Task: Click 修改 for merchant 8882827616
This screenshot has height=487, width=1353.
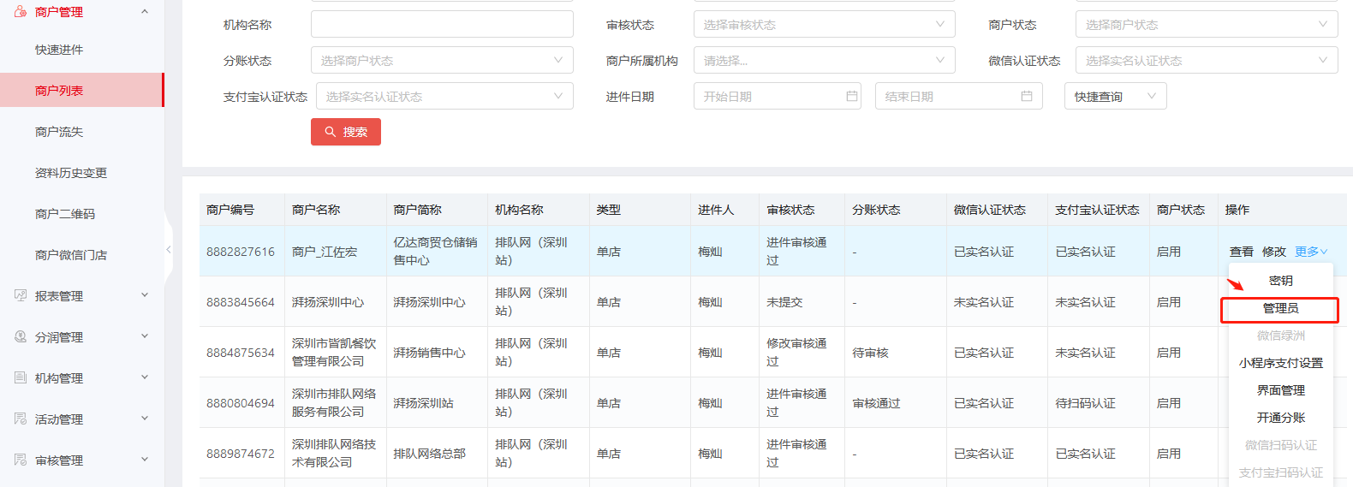Action: point(1274,251)
